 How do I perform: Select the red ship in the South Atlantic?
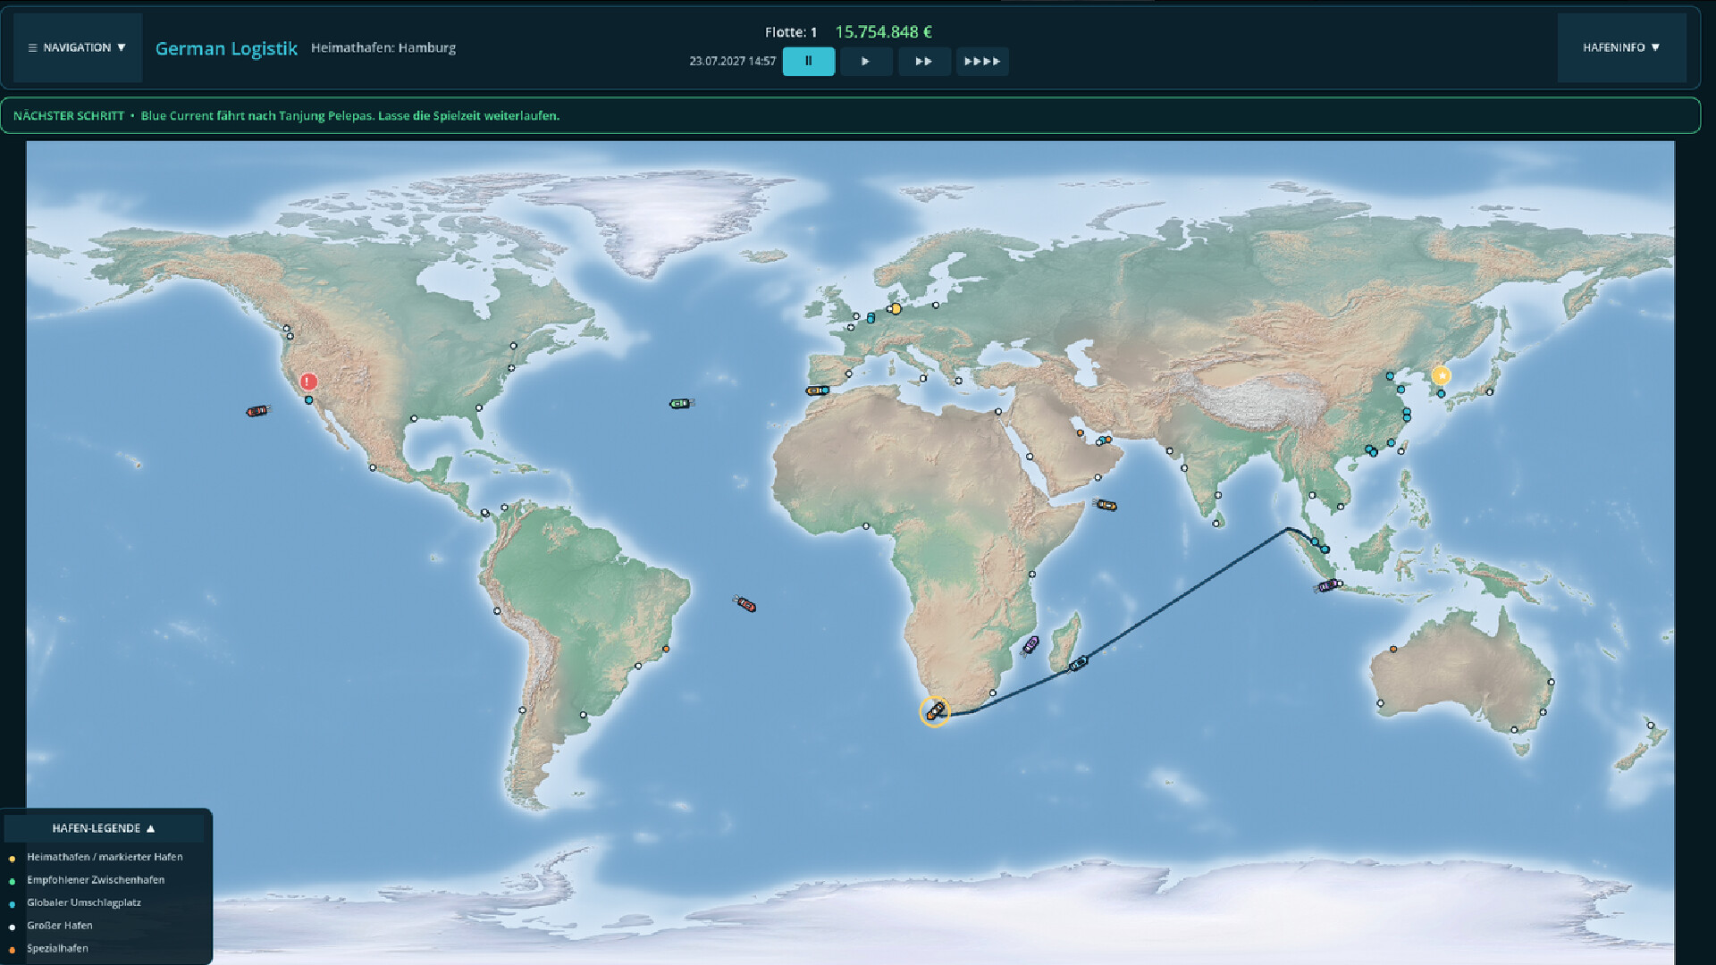coord(745,605)
